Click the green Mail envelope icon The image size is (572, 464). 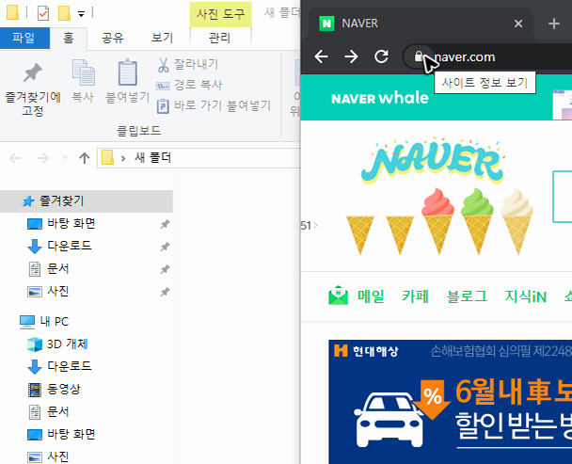[x=338, y=296]
